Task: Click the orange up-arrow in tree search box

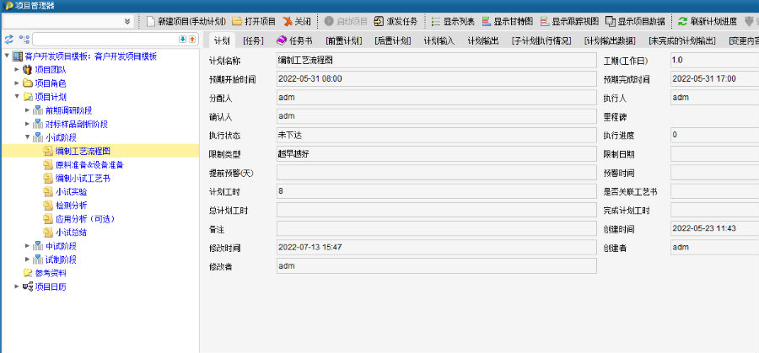Action: pos(191,39)
